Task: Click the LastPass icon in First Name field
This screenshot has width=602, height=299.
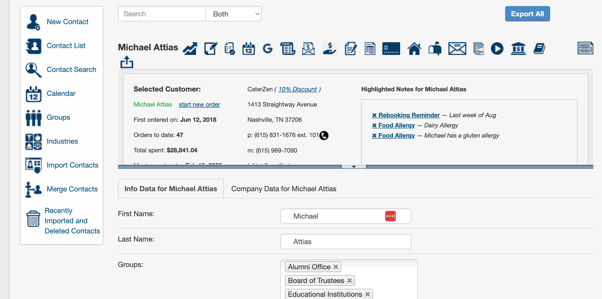Action: pyautogui.click(x=390, y=216)
